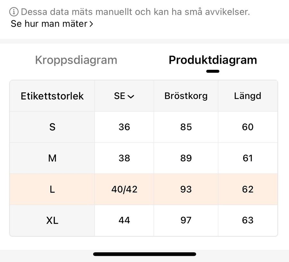Open the 'Se hur man mäter' link
Screen dimensions: 289x262
click(x=49, y=24)
